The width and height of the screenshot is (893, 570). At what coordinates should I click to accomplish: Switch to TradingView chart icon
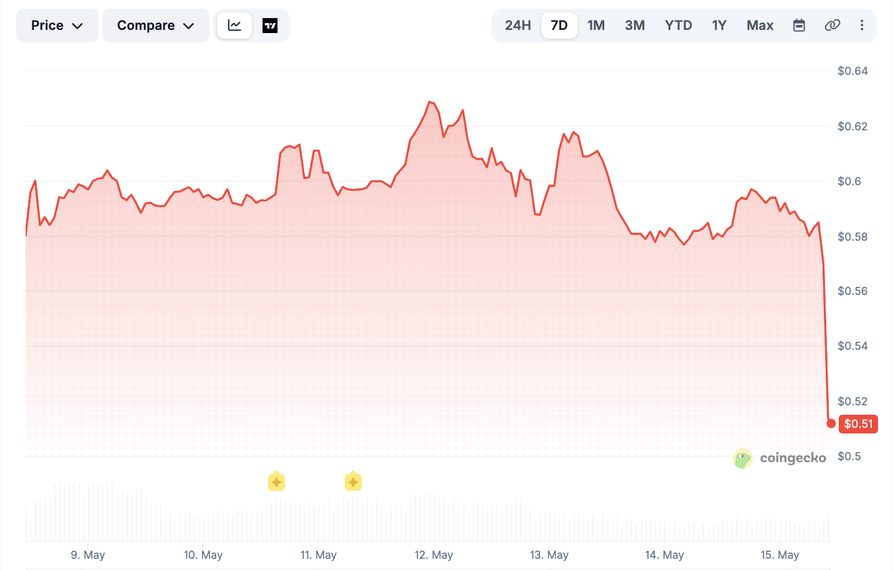(x=270, y=26)
